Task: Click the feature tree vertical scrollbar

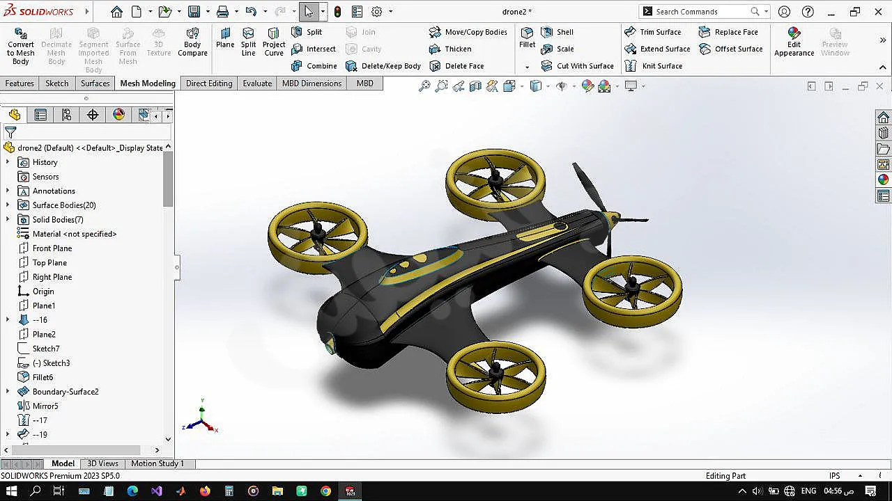Action: tap(168, 178)
